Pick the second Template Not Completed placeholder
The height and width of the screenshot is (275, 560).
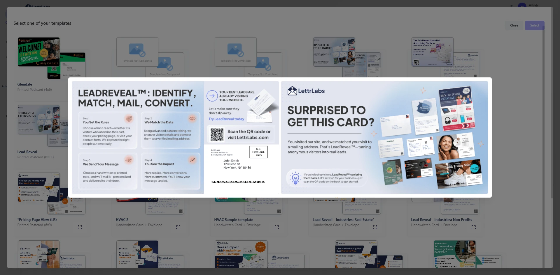[x=236, y=52]
